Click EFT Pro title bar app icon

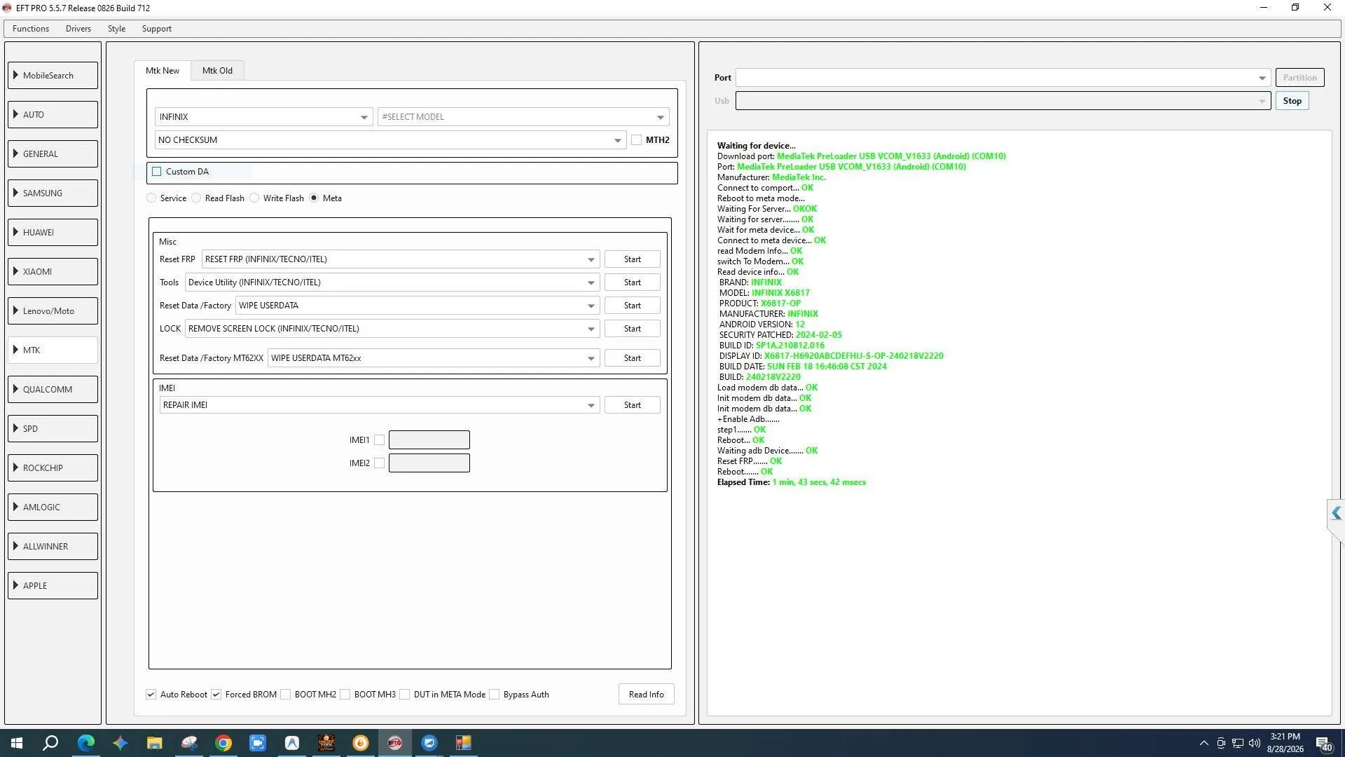click(x=7, y=8)
